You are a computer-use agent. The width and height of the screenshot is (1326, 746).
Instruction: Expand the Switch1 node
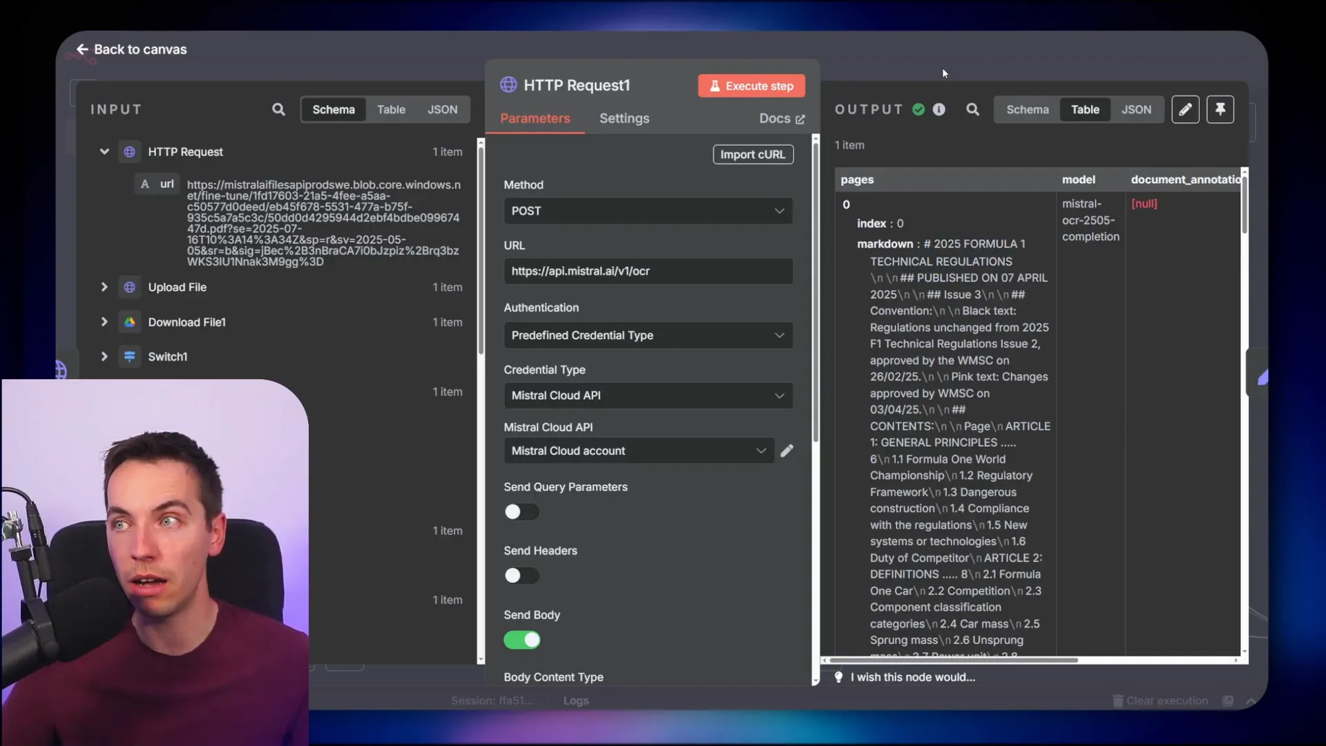[104, 356]
